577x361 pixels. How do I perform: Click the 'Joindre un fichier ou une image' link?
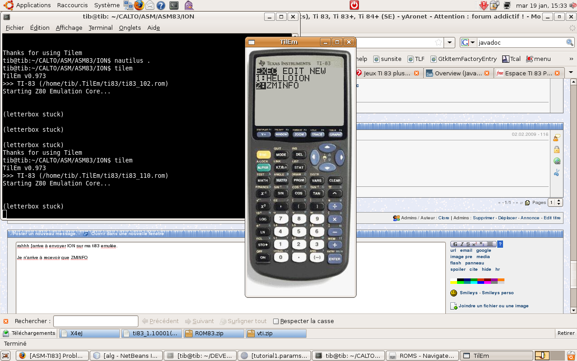(494, 306)
